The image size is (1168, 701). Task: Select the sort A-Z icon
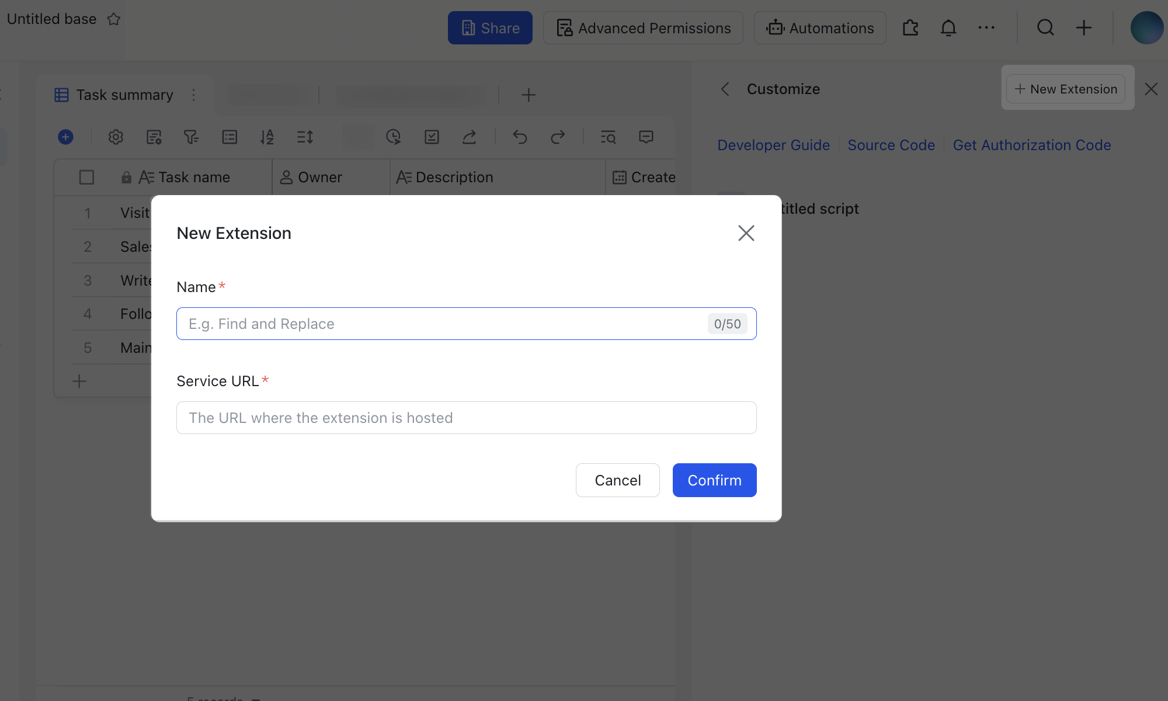(x=267, y=137)
